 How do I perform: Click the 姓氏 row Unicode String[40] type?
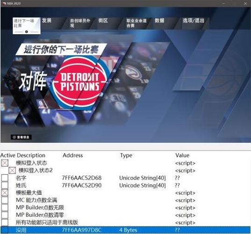[x=143, y=185]
